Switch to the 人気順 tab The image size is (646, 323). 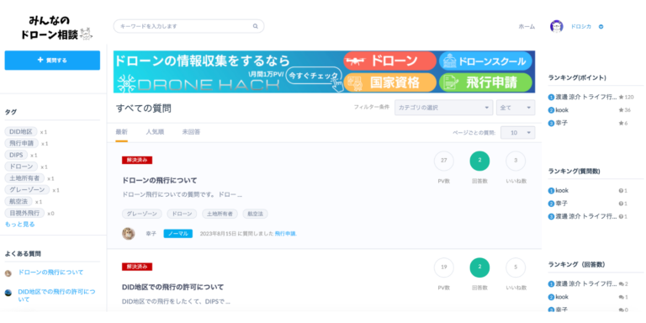pyautogui.click(x=155, y=132)
